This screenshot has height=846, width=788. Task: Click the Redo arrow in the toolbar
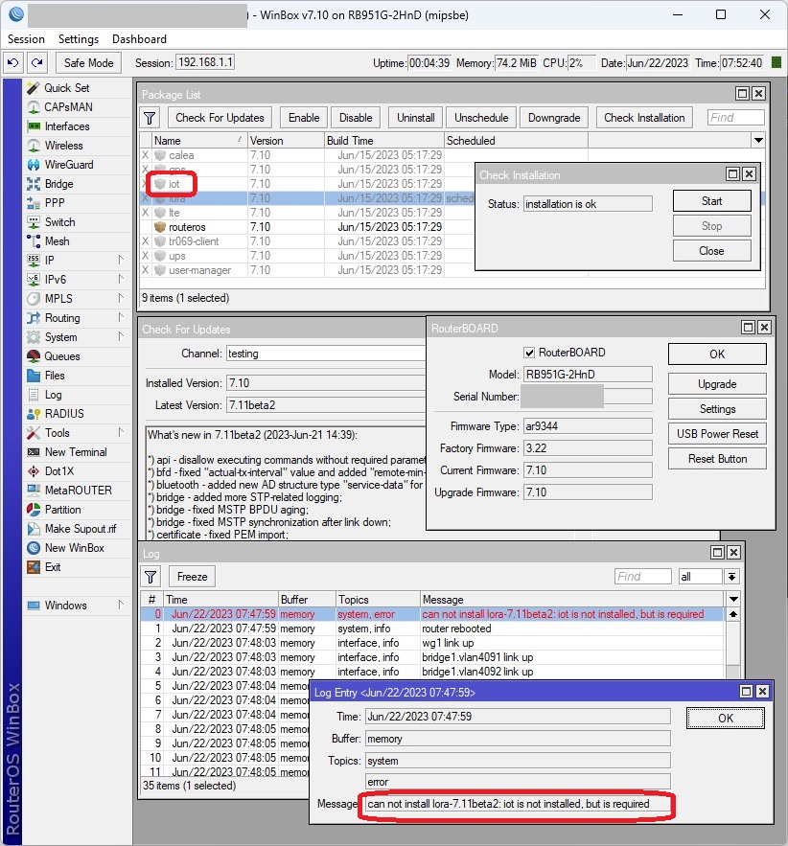(x=37, y=62)
